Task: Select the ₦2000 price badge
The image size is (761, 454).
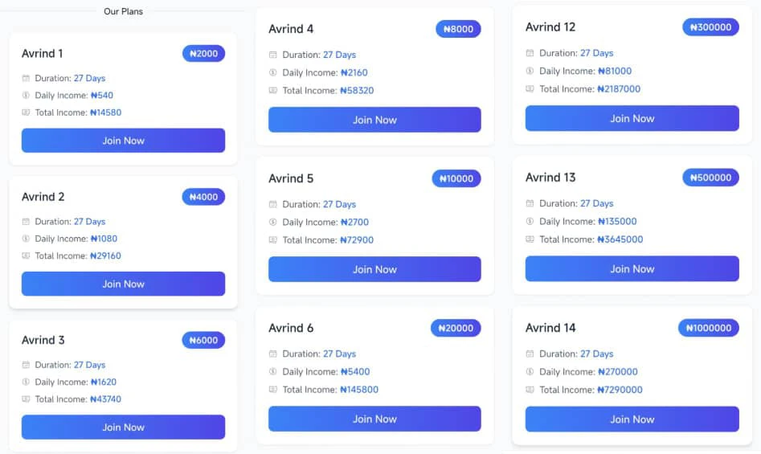Action: point(204,53)
